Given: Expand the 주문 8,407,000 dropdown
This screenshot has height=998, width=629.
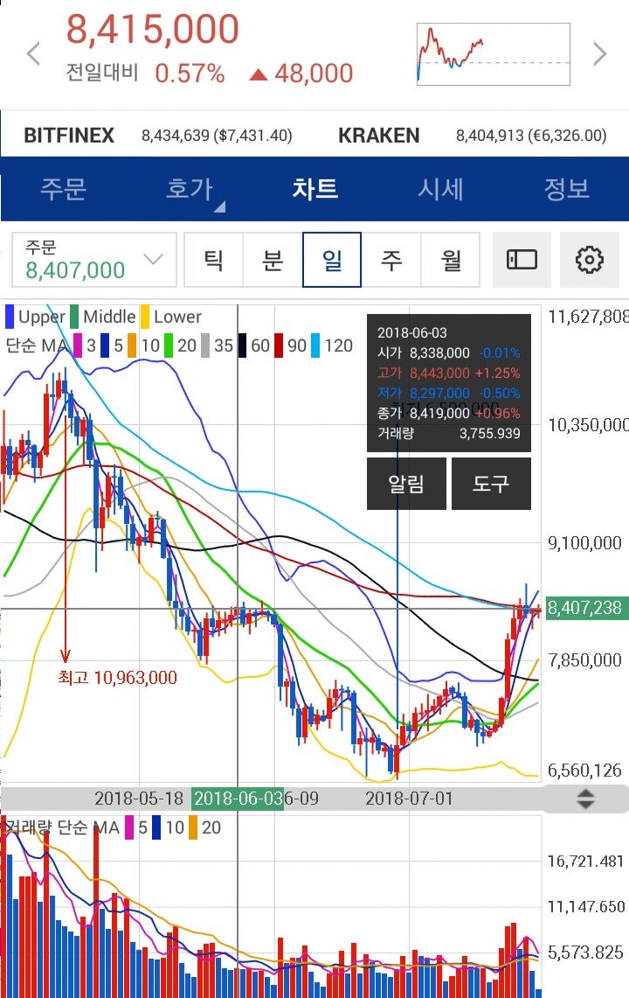Looking at the screenshot, I should point(94,260).
